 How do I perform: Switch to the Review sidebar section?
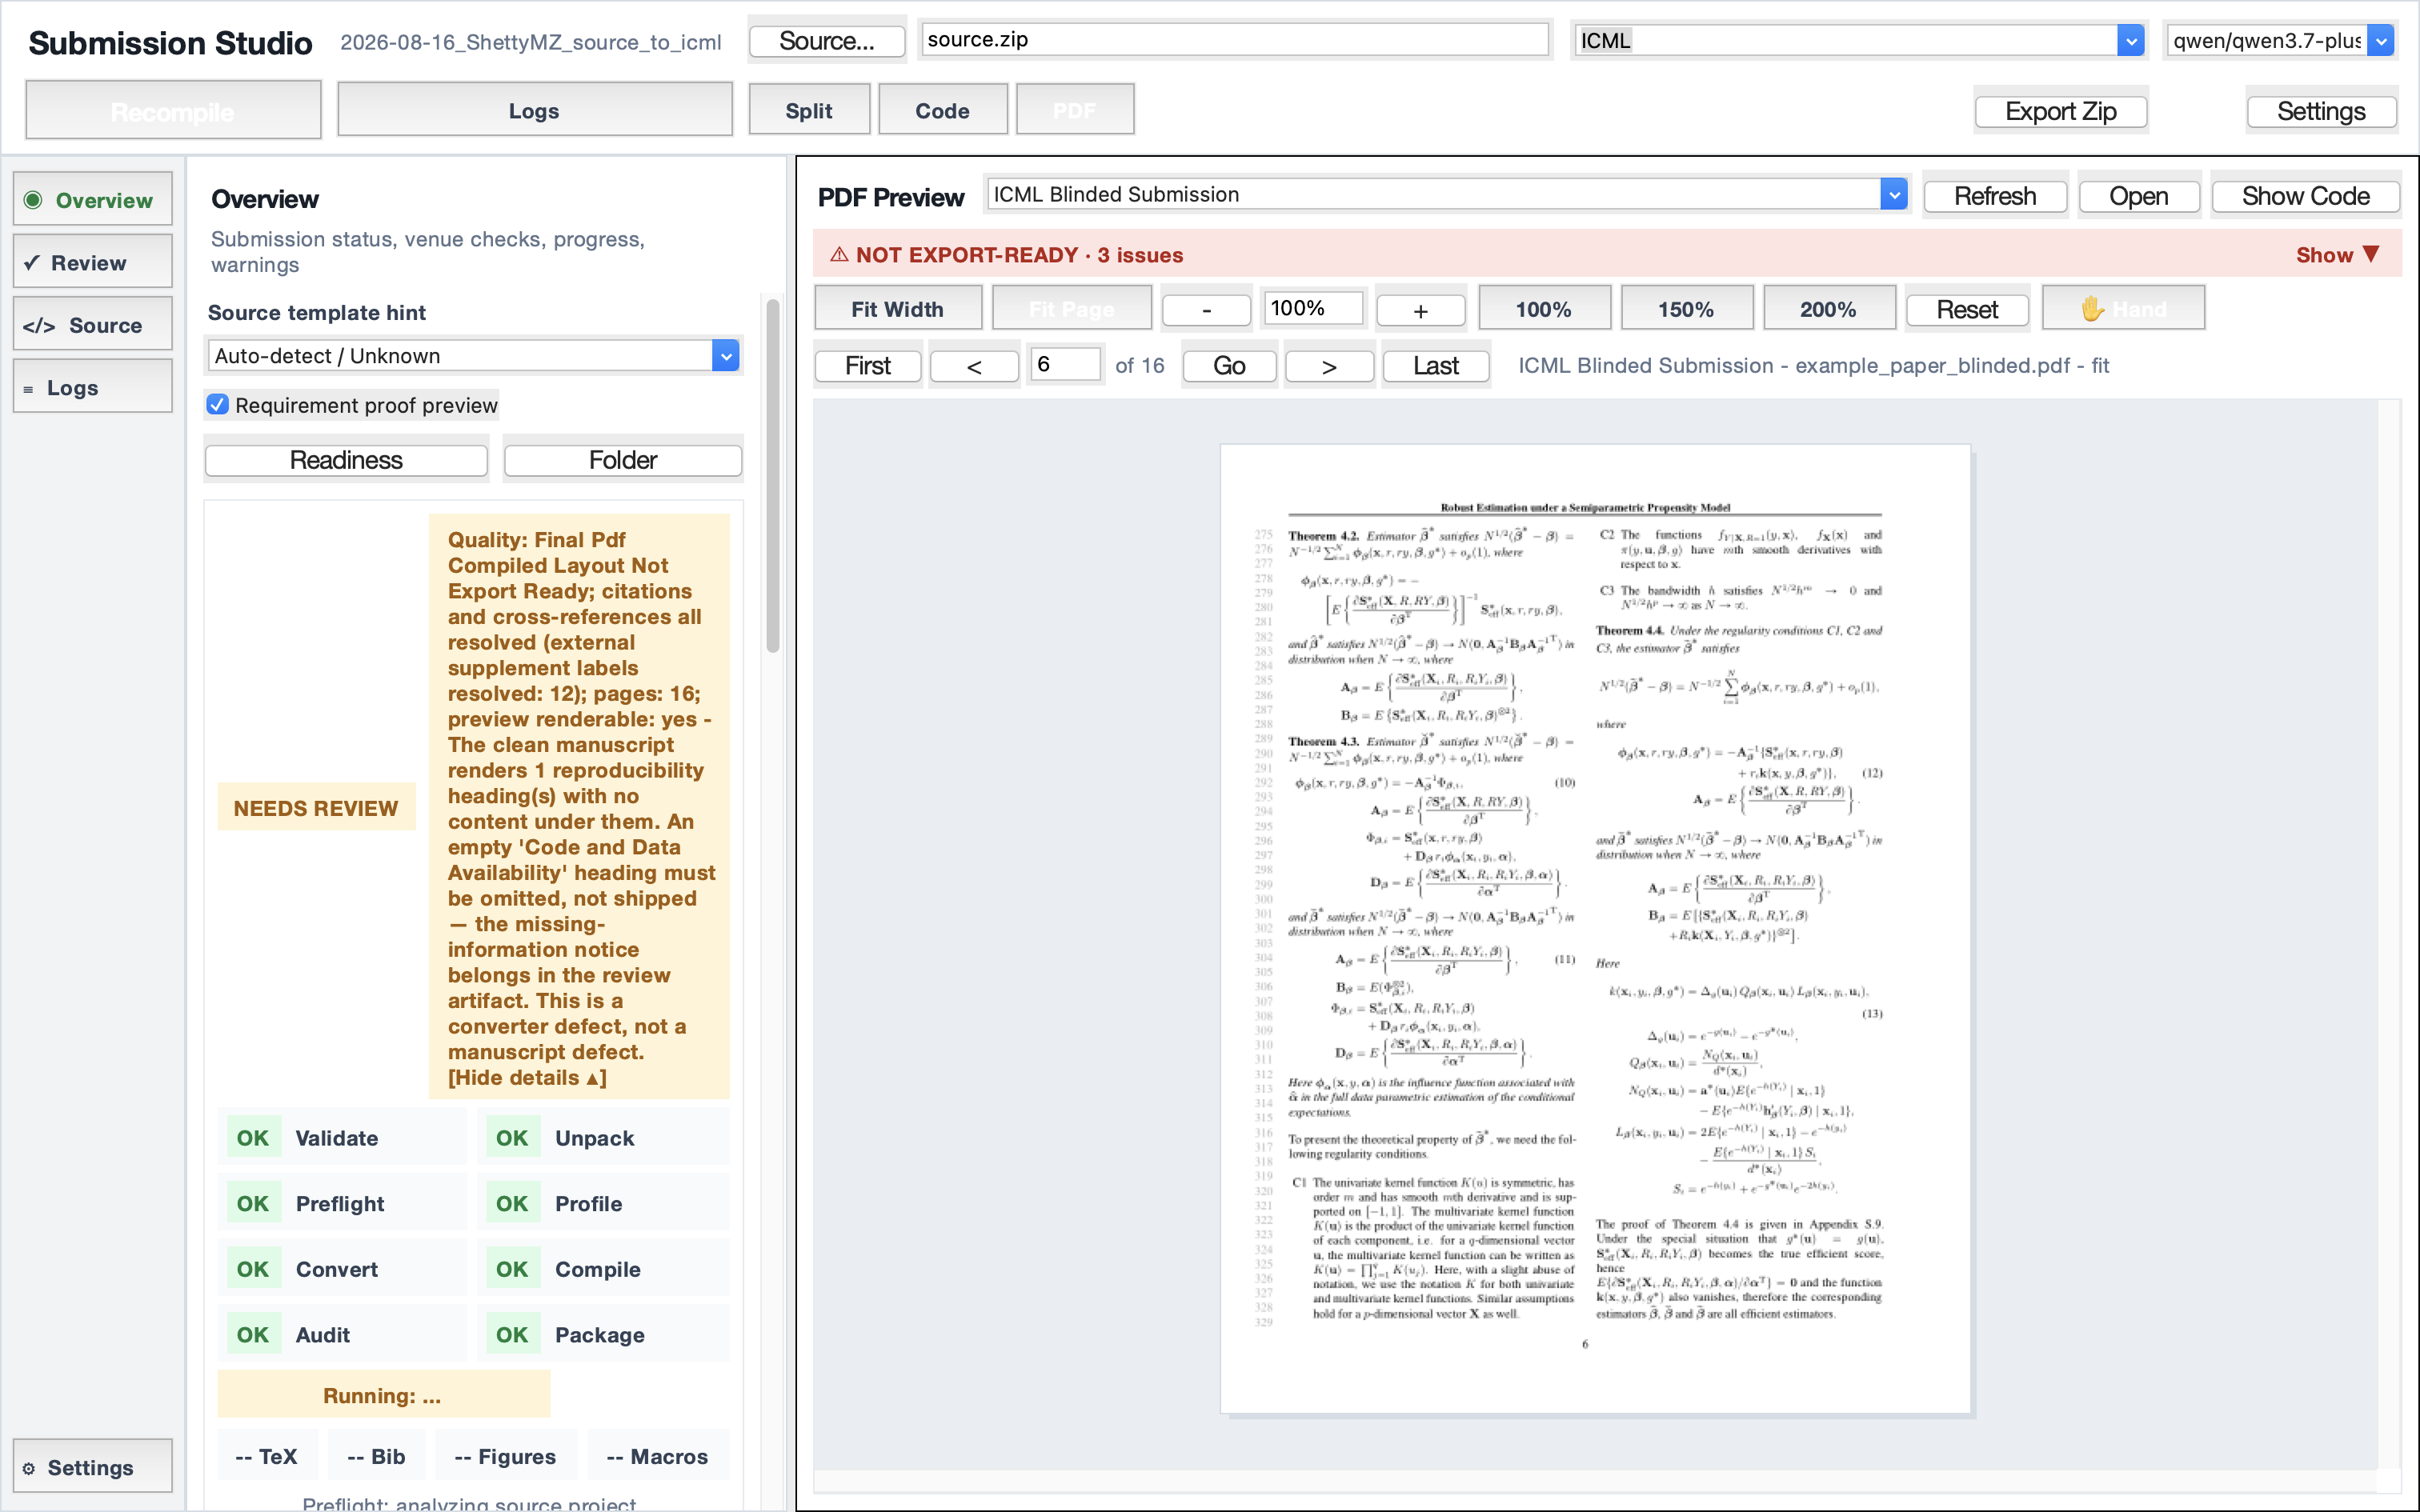pyautogui.click(x=92, y=262)
